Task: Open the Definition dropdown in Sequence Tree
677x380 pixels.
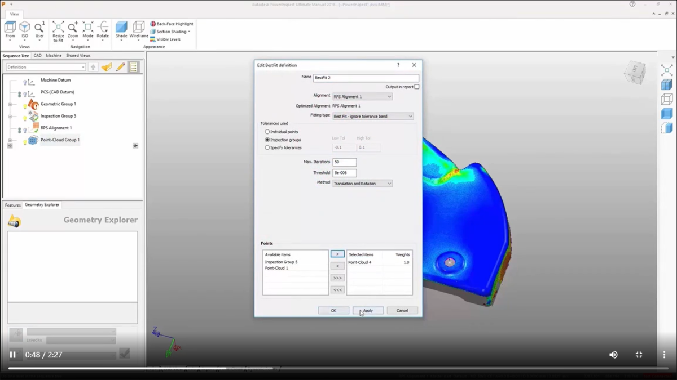Action: point(46,67)
